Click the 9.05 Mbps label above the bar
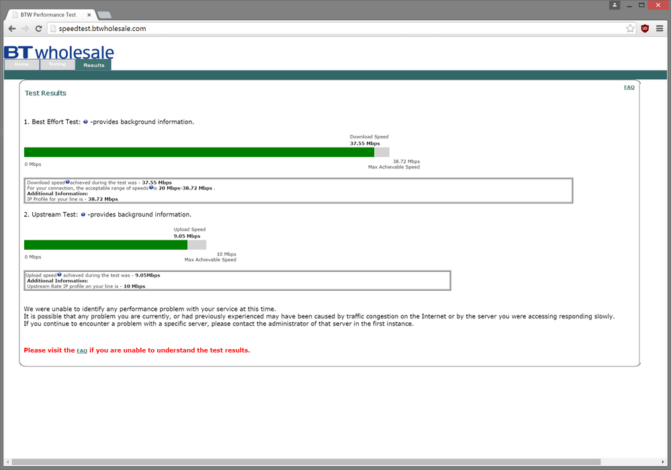The height and width of the screenshot is (470, 671). tap(187, 236)
